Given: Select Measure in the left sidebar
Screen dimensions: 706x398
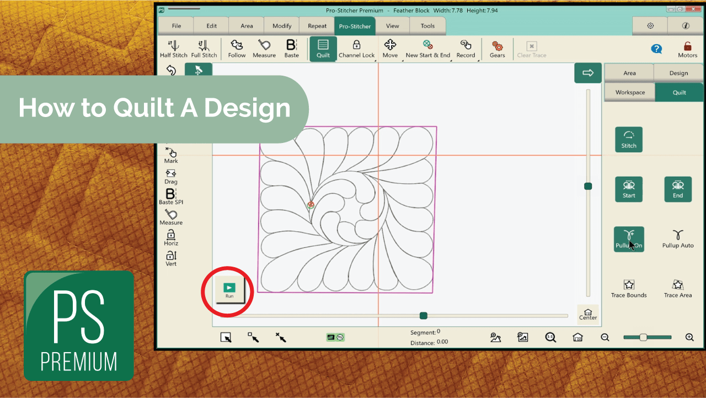Looking at the screenshot, I should tap(171, 217).
